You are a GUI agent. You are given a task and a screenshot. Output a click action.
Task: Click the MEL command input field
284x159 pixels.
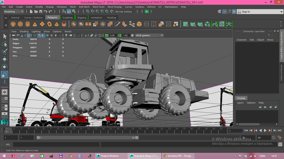pos(56,145)
